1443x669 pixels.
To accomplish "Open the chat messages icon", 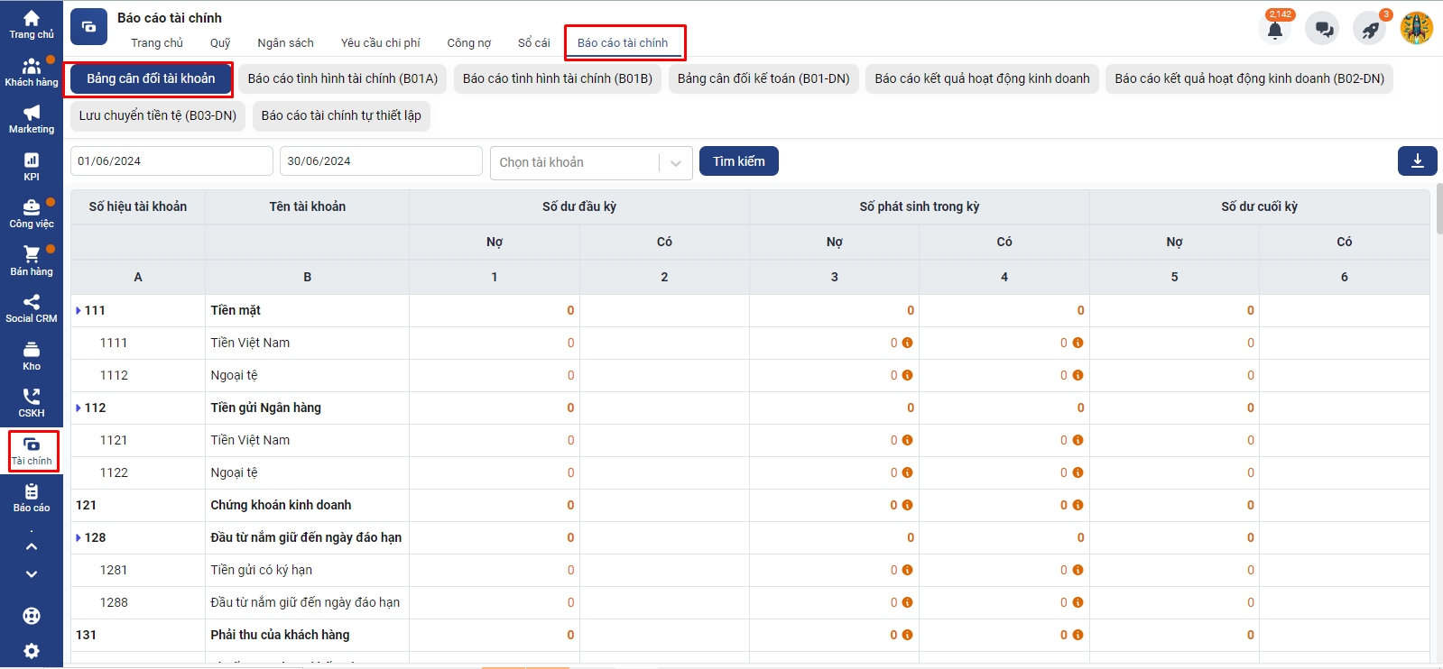I will (1323, 30).
